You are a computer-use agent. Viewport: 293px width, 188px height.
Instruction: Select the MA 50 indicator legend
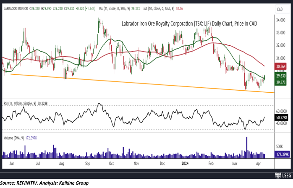point(163,8)
